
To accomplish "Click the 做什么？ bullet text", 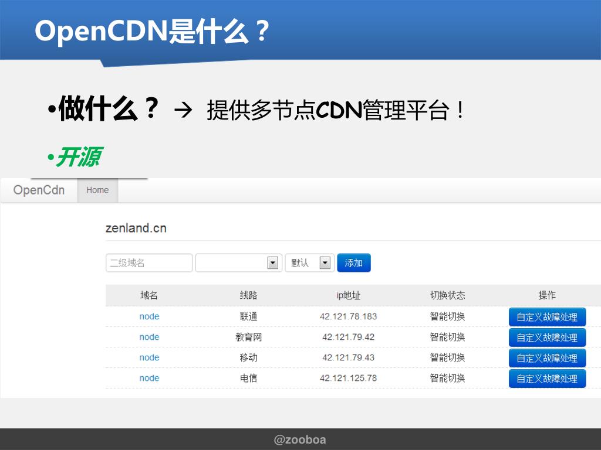I will tap(109, 108).
